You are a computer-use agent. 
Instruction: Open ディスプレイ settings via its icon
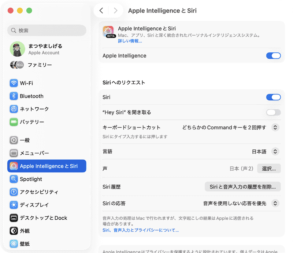pyautogui.click(x=14, y=205)
